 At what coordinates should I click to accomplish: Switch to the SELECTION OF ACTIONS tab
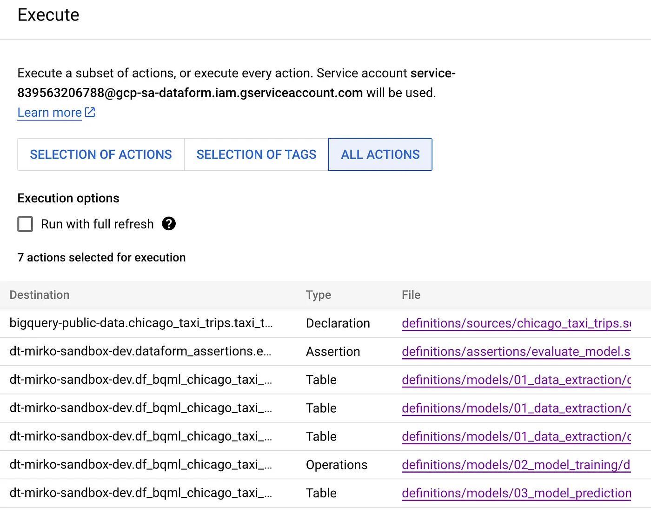pos(100,154)
